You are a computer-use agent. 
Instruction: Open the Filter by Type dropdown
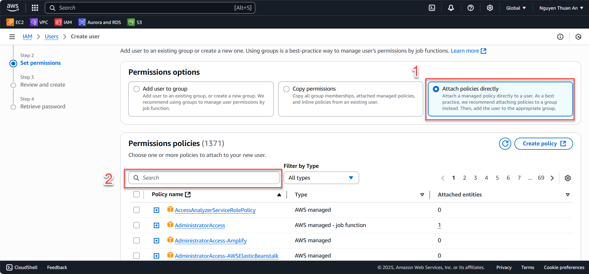point(321,178)
